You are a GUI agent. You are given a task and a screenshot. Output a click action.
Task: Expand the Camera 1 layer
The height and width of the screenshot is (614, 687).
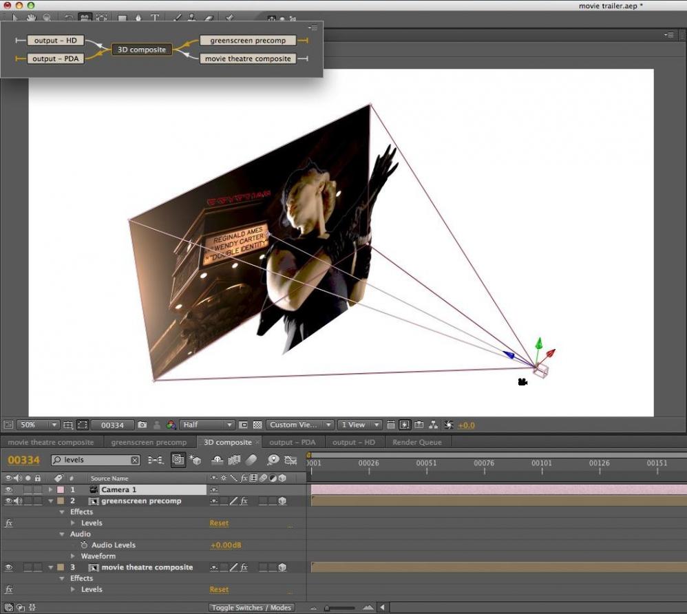51,489
